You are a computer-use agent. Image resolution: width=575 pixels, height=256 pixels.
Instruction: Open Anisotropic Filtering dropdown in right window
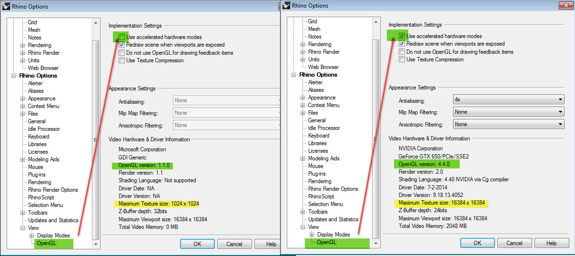508,124
